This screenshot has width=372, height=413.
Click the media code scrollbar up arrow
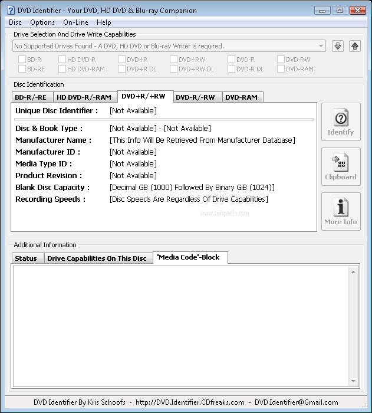353,272
